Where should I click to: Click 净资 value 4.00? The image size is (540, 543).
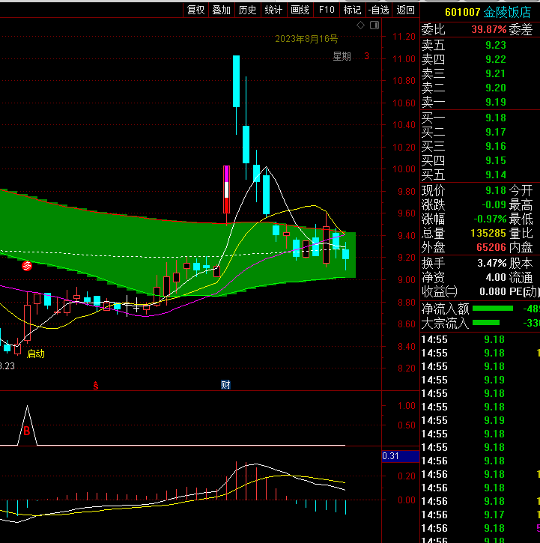tap(496, 277)
